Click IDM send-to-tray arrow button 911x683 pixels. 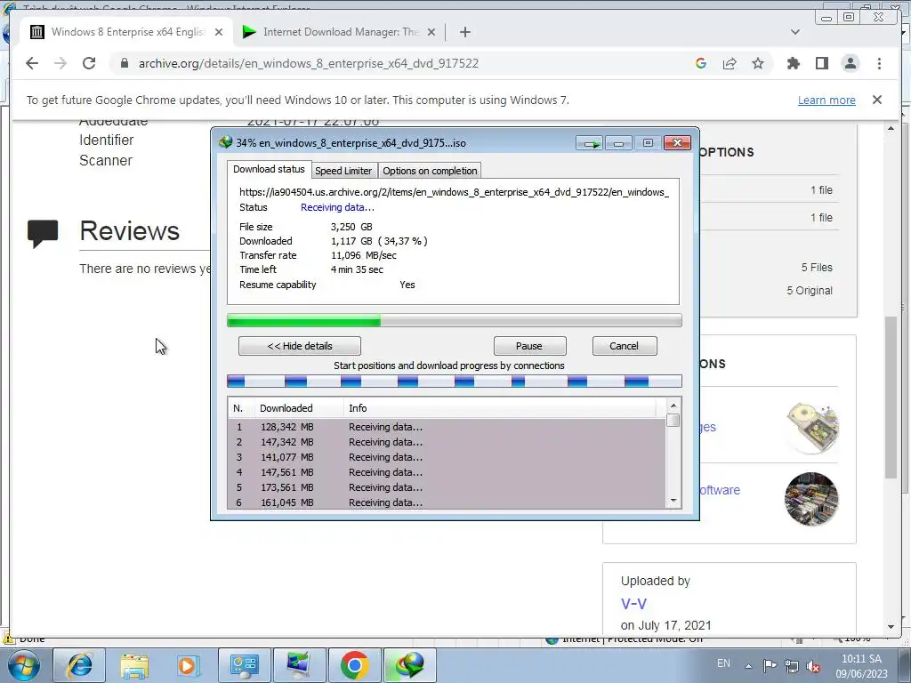(591, 143)
